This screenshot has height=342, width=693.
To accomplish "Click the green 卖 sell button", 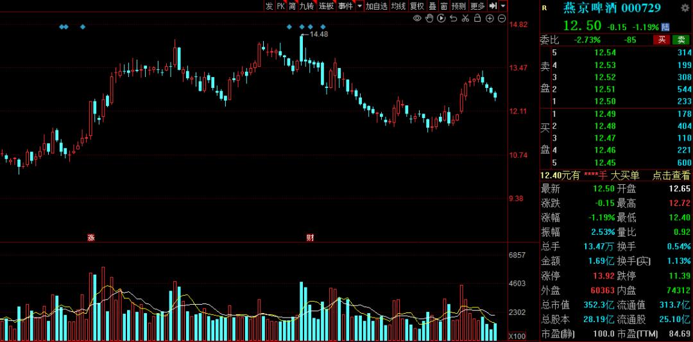I will 681,40.
